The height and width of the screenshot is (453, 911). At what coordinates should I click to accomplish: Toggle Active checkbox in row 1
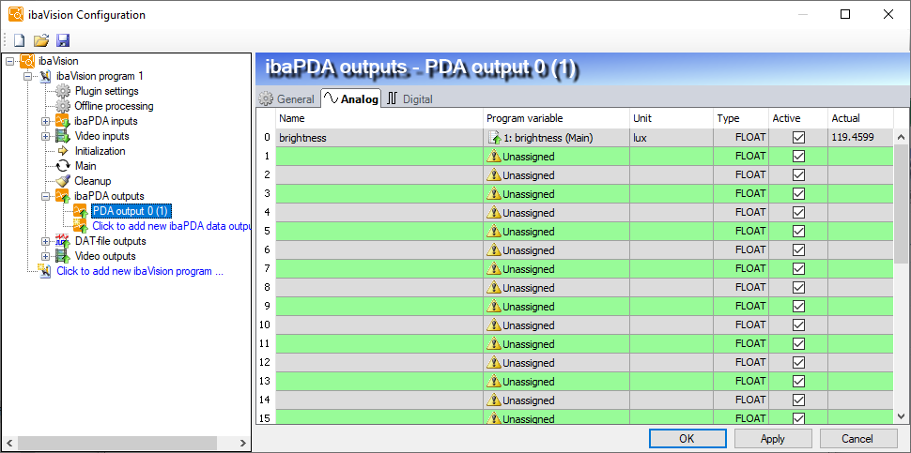coord(798,156)
